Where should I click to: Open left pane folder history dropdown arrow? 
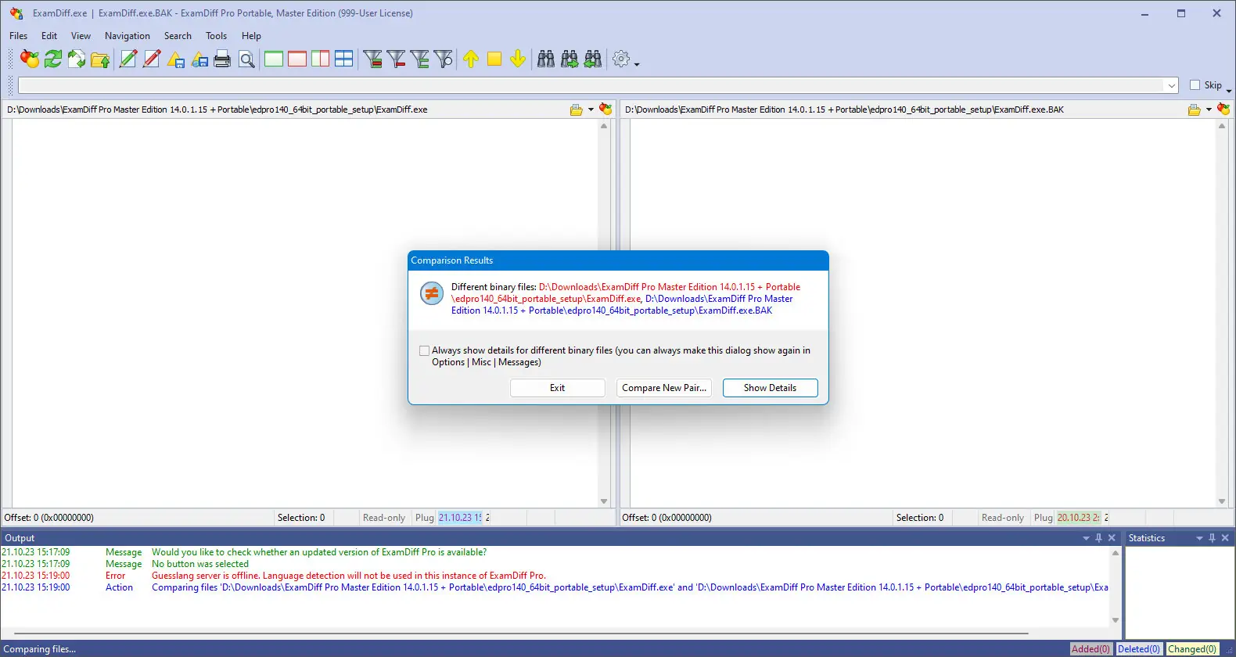tap(591, 109)
